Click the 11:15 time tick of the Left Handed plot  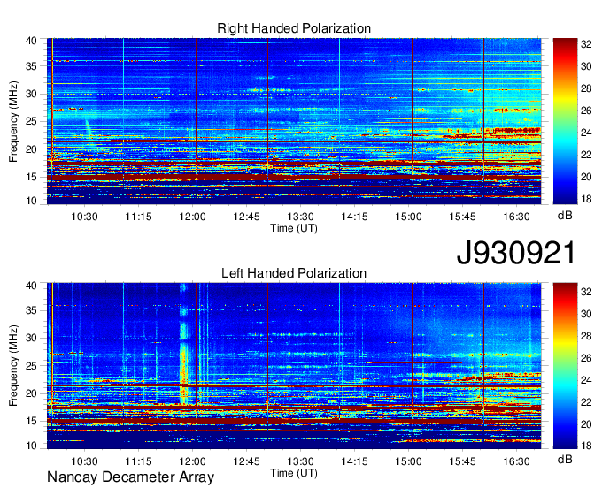pos(139,461)
